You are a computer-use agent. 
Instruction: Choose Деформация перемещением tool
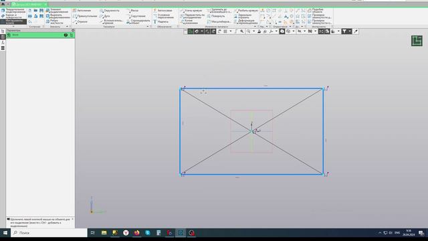pos(245,21)
